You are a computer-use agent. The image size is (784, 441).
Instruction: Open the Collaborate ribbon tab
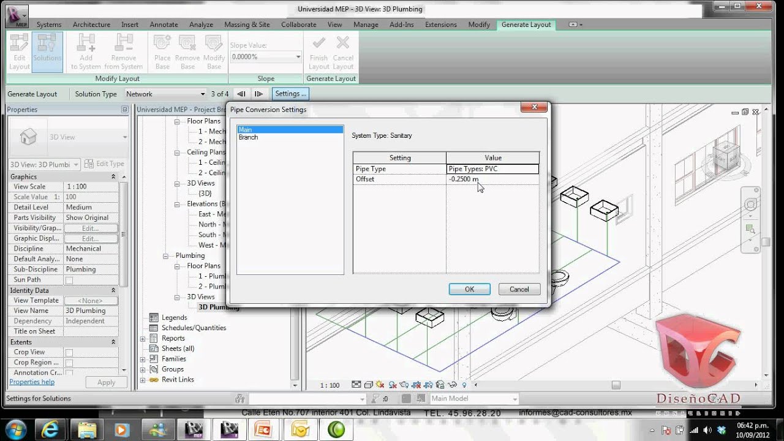(x=298, y=24)
